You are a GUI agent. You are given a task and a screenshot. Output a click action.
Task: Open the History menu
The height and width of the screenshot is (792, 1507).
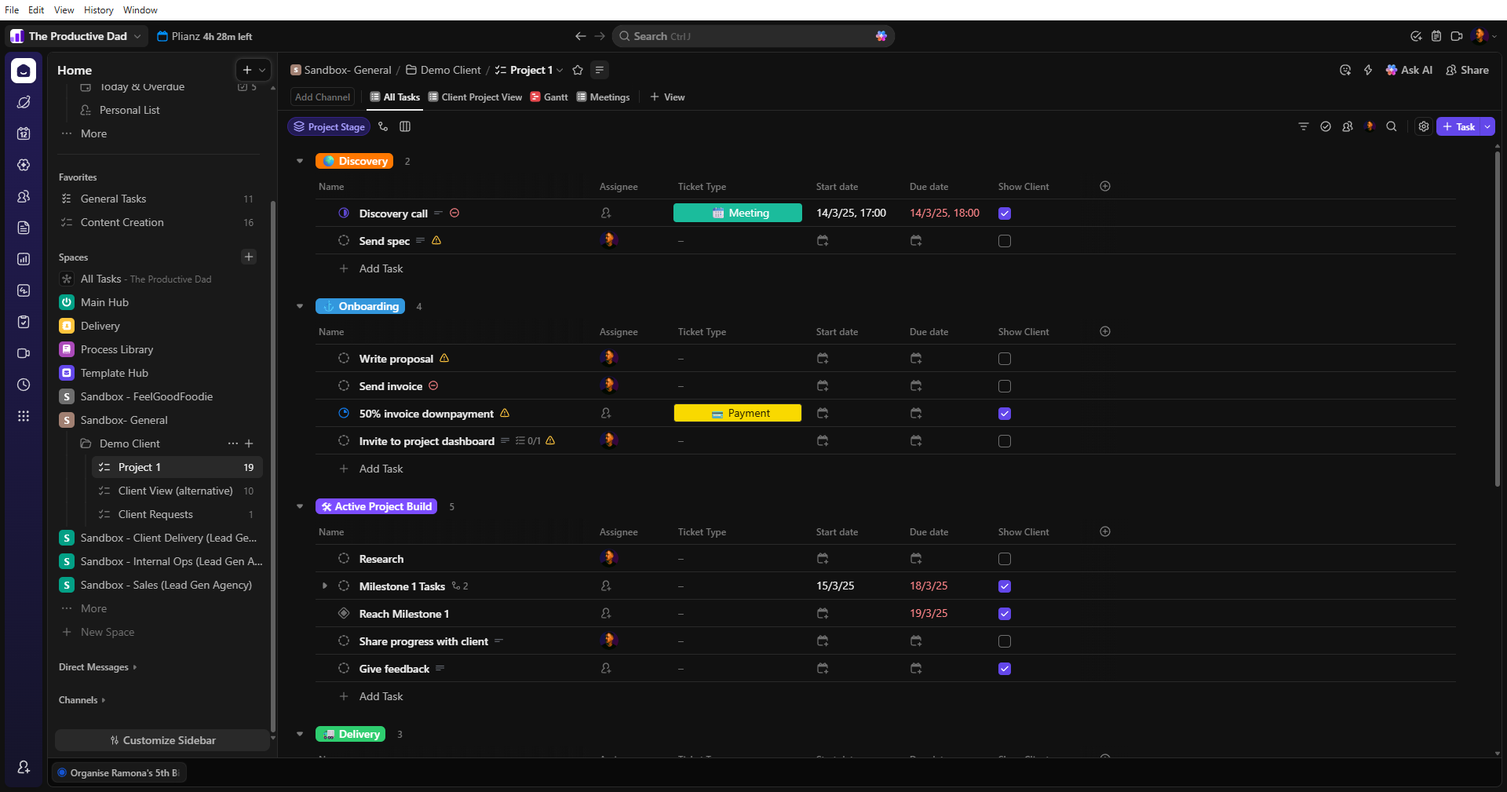(98, 10)
